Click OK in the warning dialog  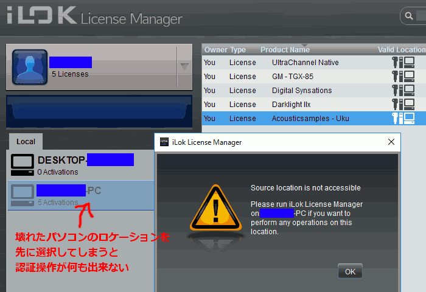350,271
